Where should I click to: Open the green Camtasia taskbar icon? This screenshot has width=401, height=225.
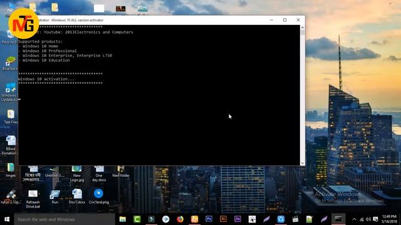point(137,219)
